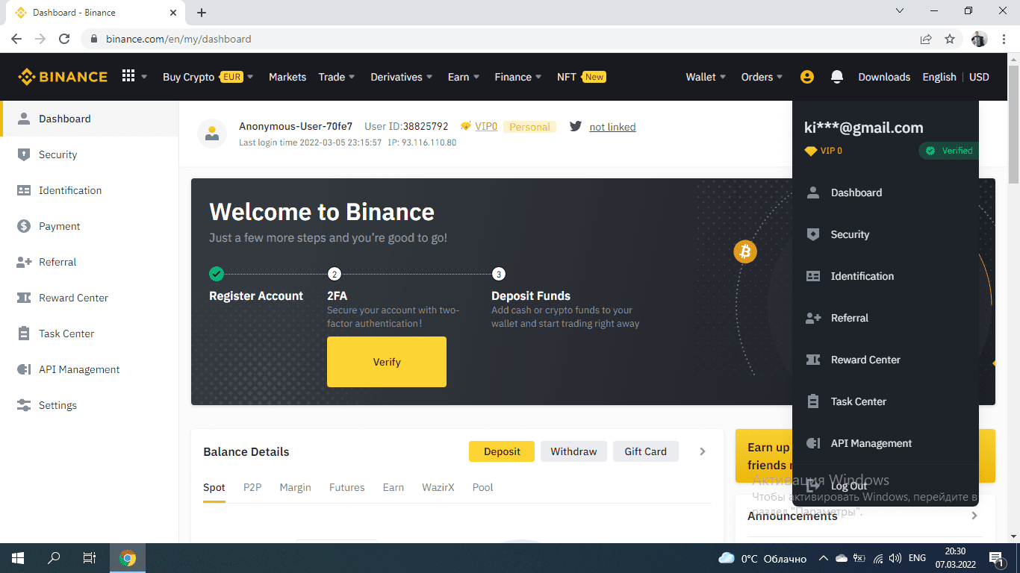
Task: Click the Security shield icon in left sidebar
Action: coord(24,154)
